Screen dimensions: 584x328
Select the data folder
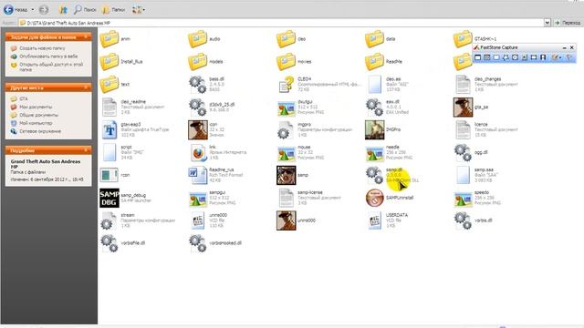point(374,39)
